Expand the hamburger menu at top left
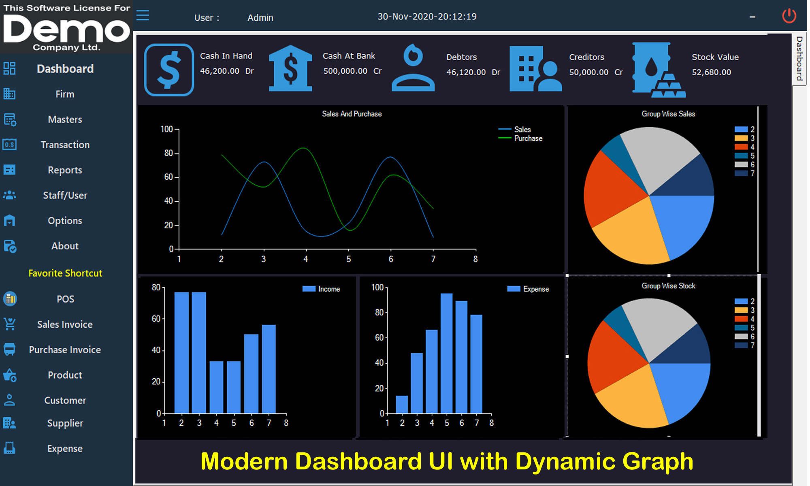 coord(143,15)
